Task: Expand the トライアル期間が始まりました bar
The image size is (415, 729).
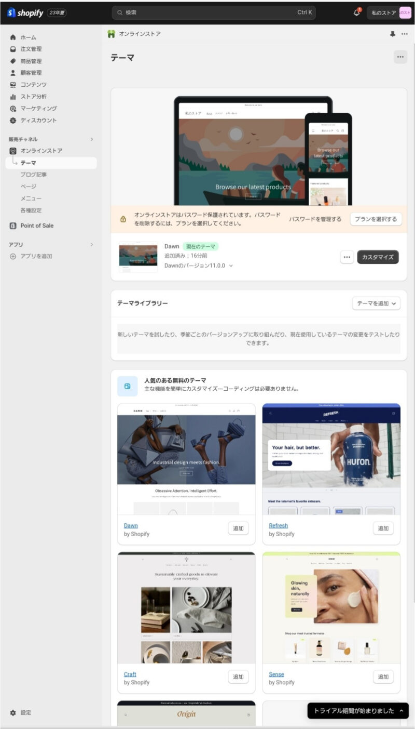Action: (358, 711)
